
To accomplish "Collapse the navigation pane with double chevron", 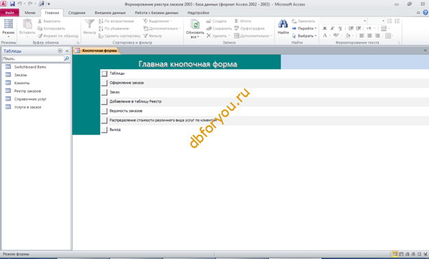I will (67, 51).
